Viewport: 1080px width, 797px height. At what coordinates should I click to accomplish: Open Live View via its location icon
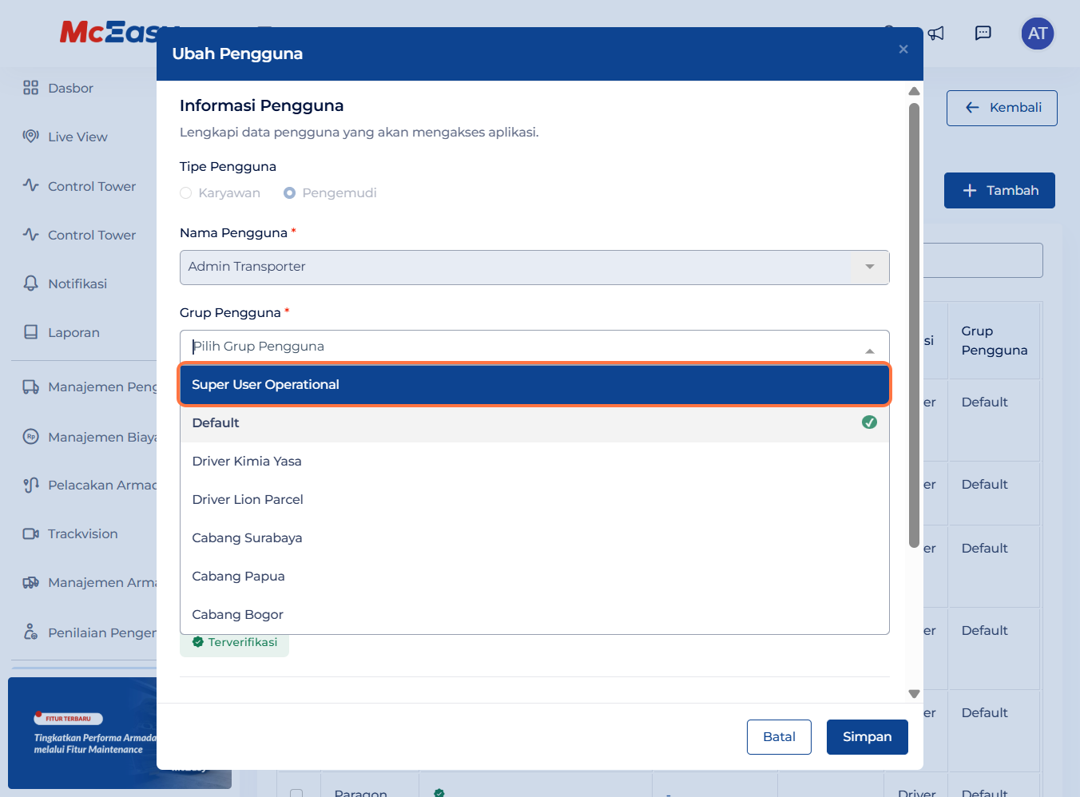[30, 137]
